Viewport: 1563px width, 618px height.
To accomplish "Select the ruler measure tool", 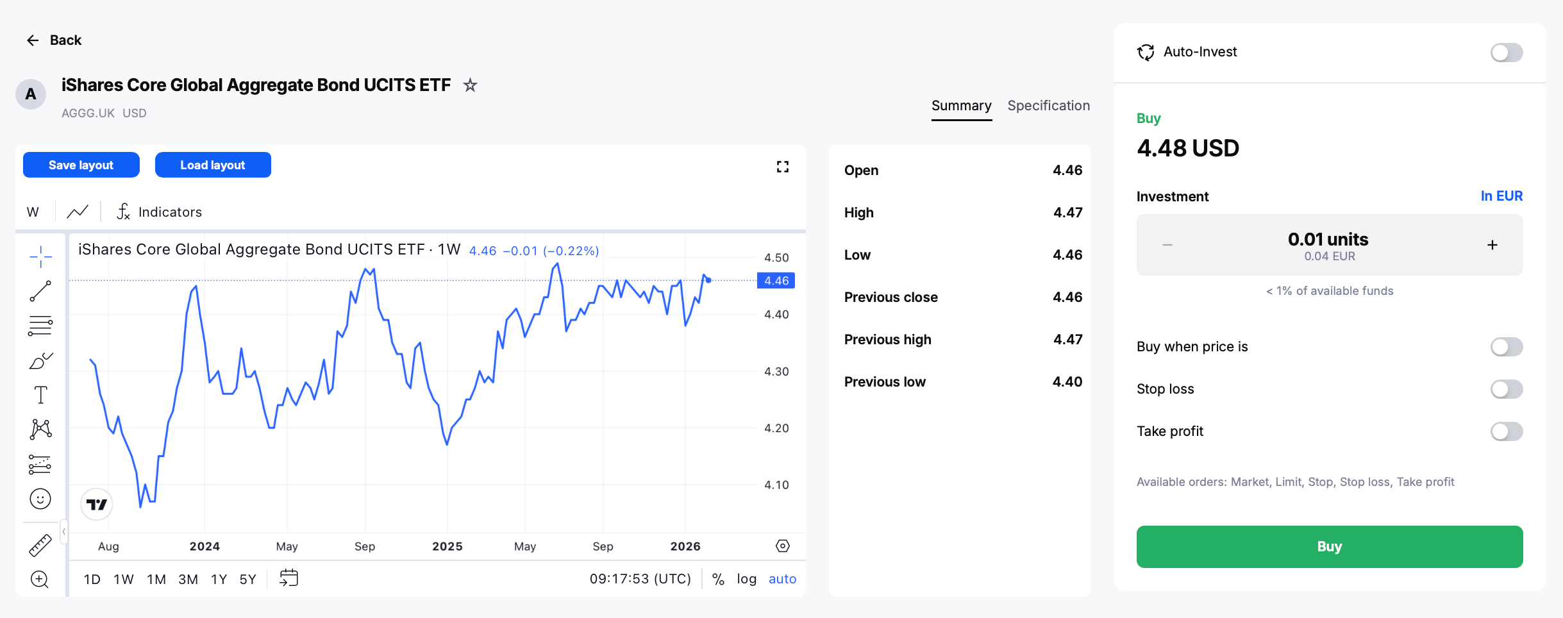I will point(40,545).
